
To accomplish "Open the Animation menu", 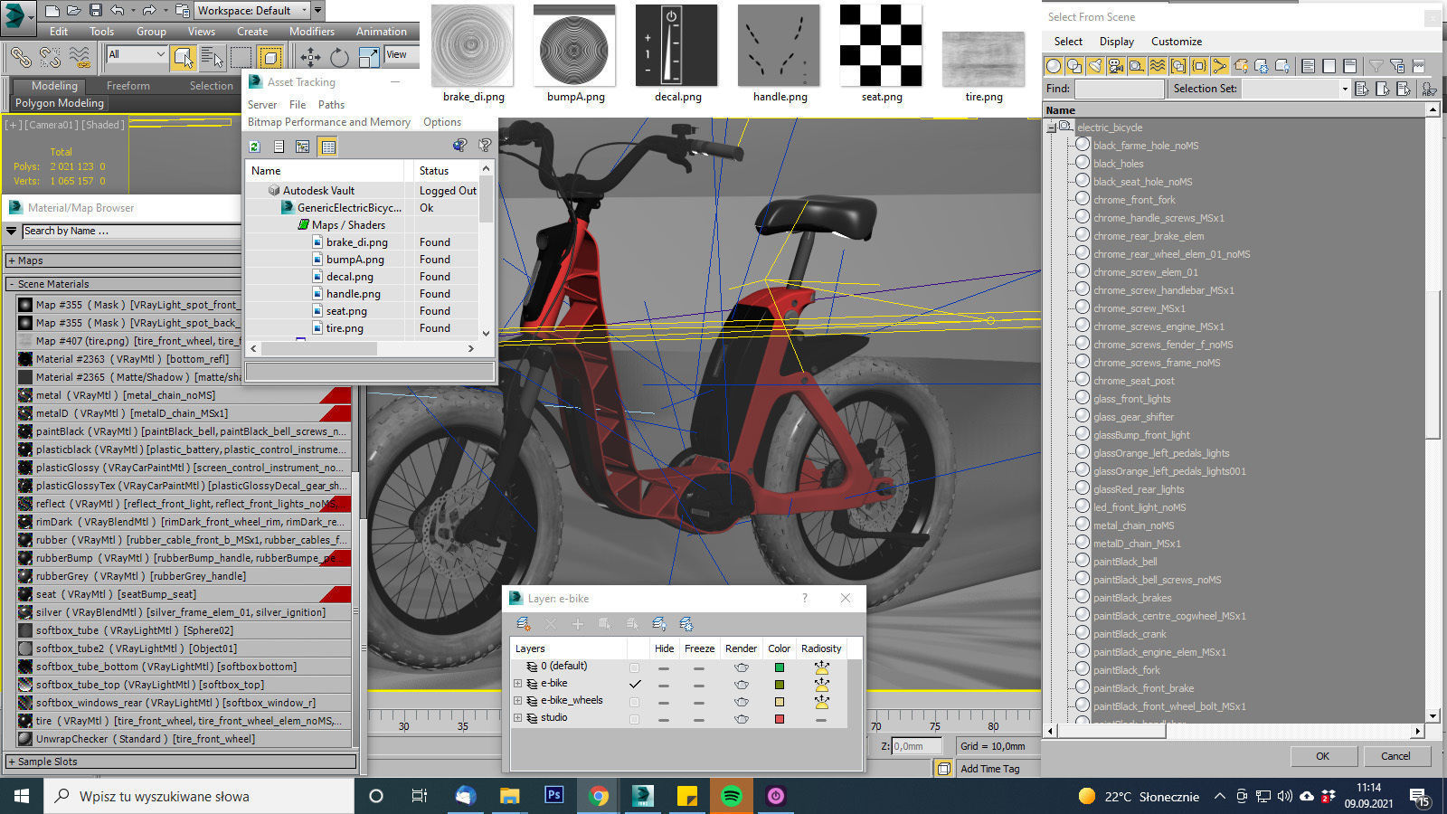I will 381,31.
